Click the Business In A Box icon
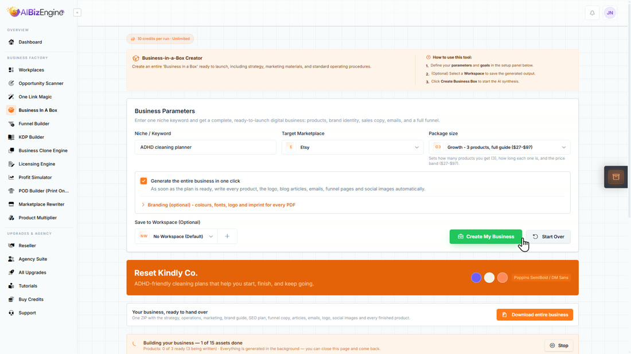The image size is (631, 354). [11, 110]
